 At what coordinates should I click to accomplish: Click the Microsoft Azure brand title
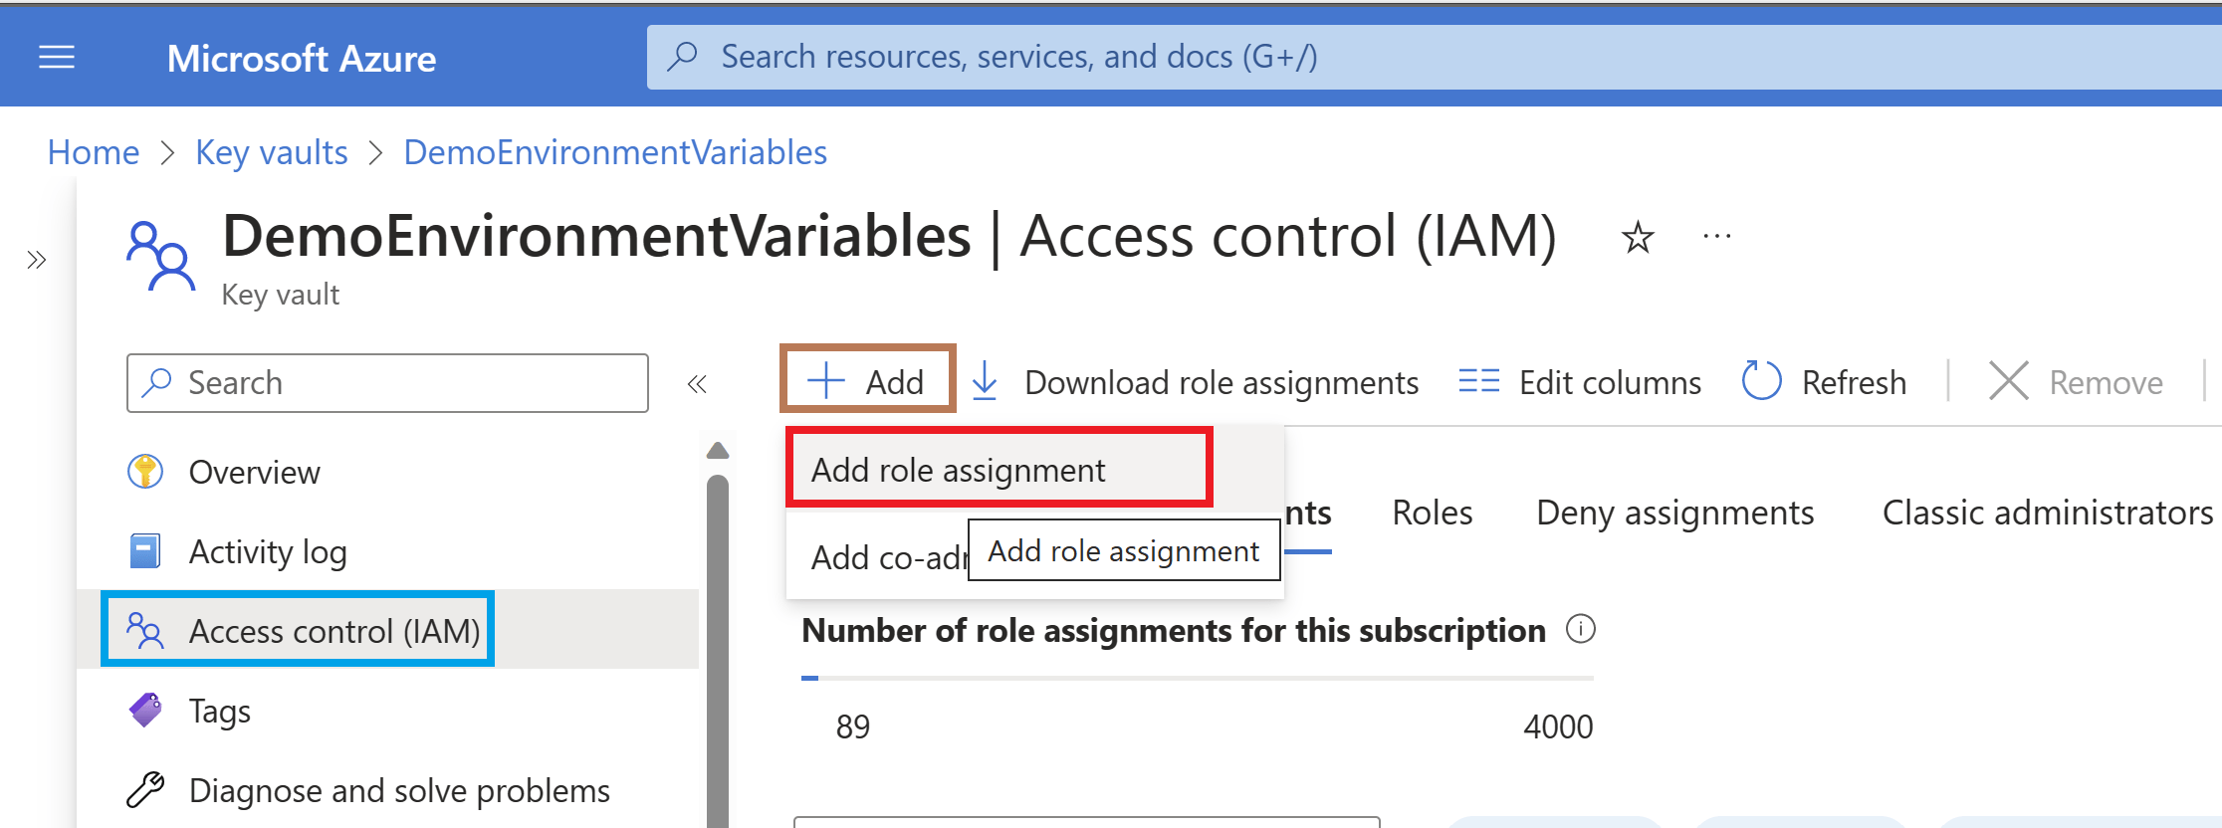point(302,58)
